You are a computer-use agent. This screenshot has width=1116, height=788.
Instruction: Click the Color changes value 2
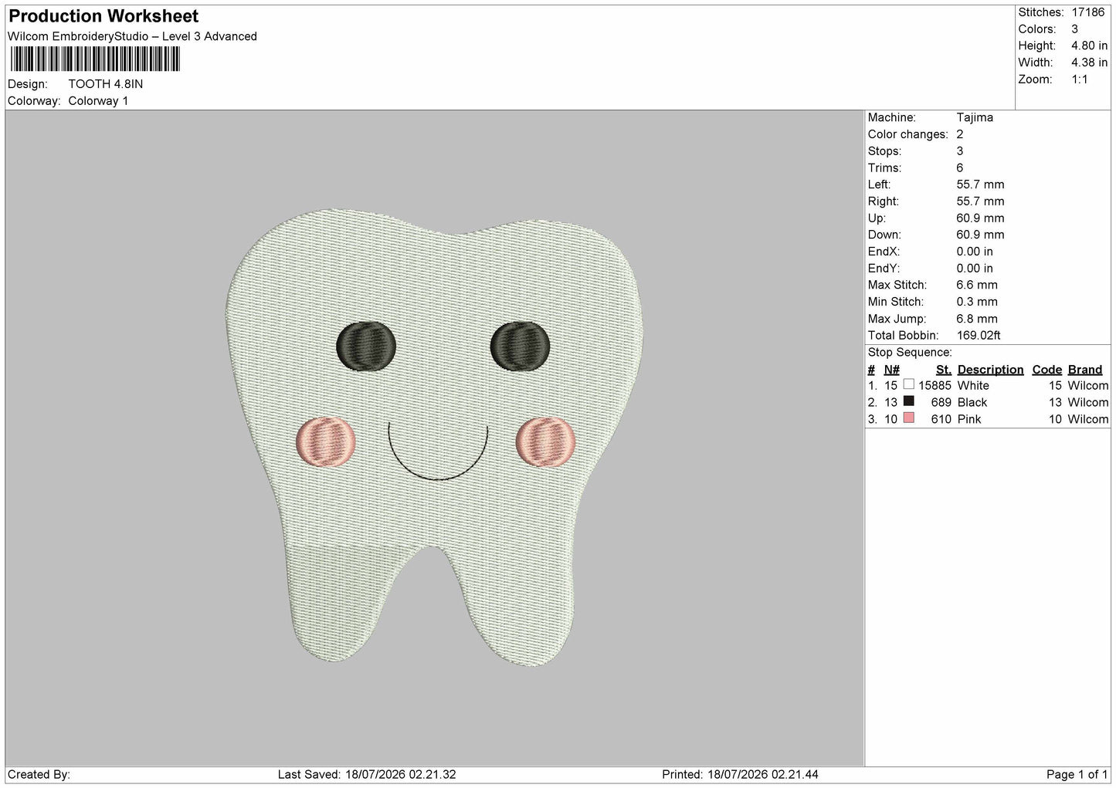960,134
